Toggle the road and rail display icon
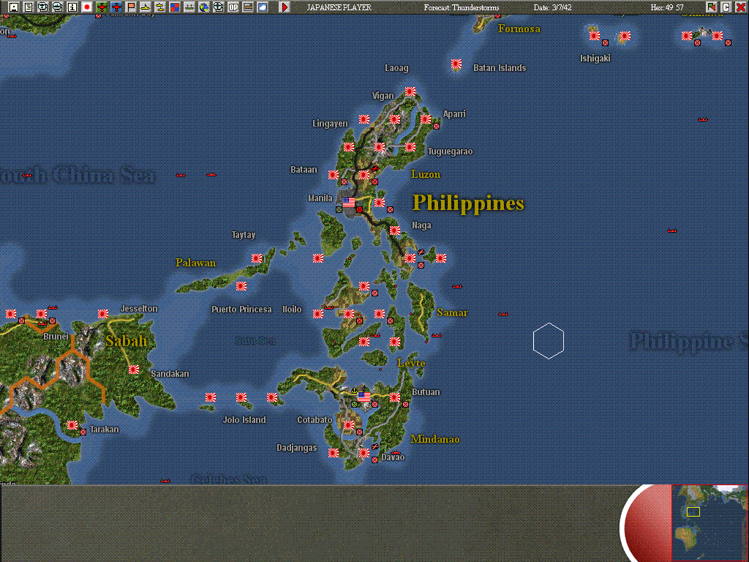The image size is (749, 562). click(x=247, y=7)
